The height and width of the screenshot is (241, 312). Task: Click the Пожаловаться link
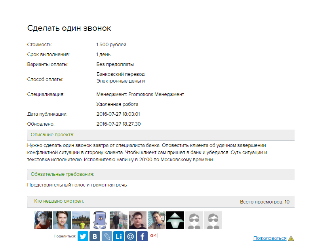click(270, 238)
